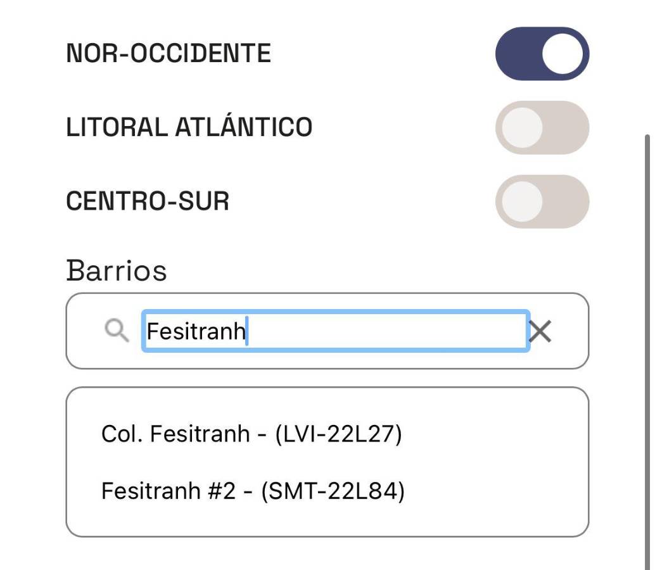
Task: Click the Barrios heading
Action: [x=117, y=270]
